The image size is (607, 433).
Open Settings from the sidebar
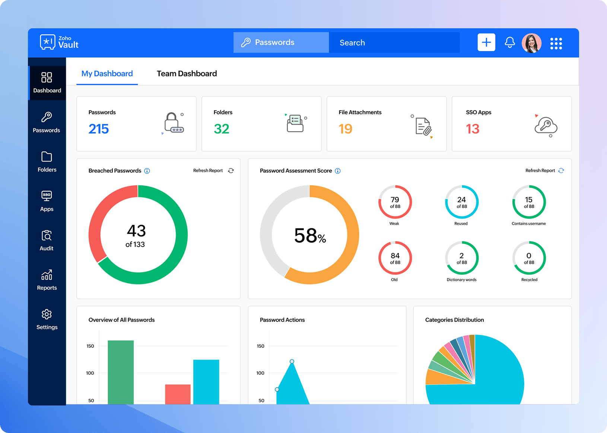pos(47,319)
